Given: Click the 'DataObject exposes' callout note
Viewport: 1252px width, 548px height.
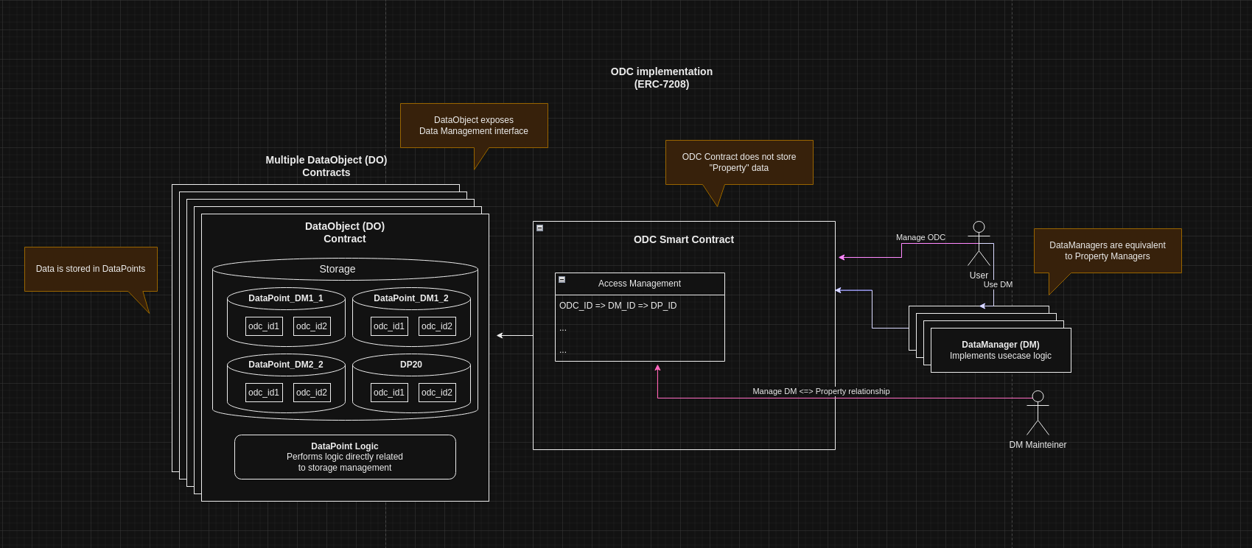Looking at the screenshot, I should [x=474, y=125].
